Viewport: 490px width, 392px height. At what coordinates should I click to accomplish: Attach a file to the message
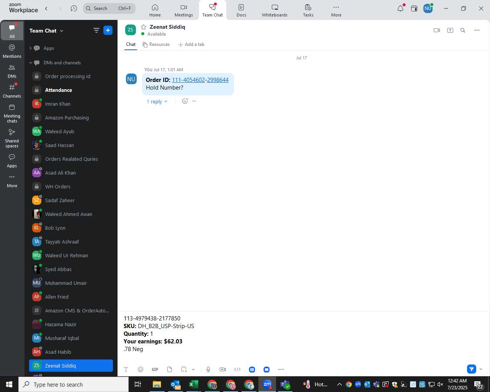coord(170,369)
